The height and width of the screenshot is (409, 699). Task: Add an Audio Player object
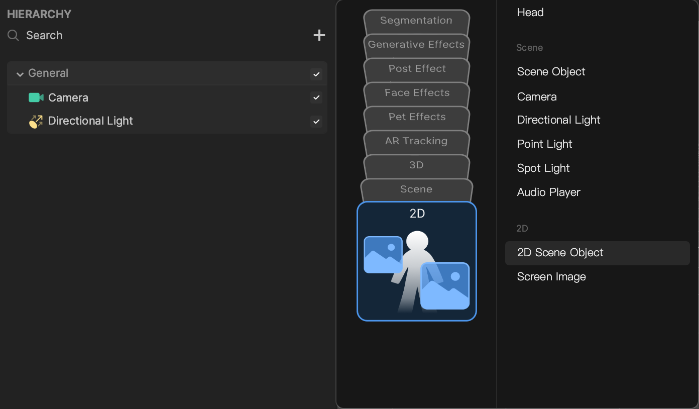[548, 192]
